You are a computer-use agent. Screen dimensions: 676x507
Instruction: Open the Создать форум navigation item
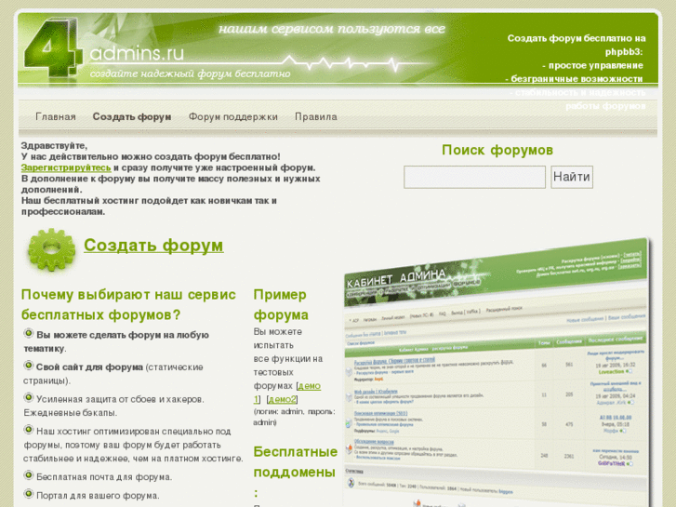coord(132,116)
